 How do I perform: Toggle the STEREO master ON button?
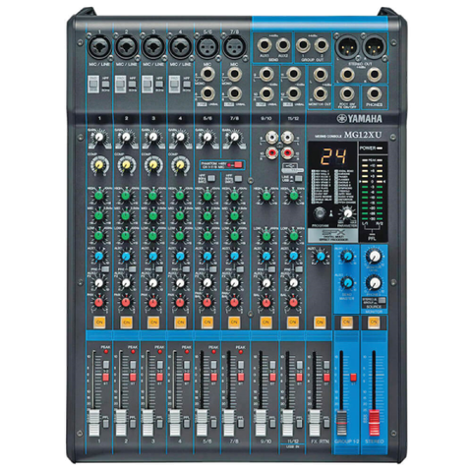point(374,323)
